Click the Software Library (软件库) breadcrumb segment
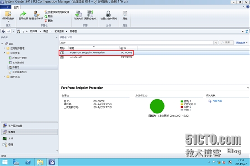Viewport: 250px width, 166px height. [x=34, y=31]
